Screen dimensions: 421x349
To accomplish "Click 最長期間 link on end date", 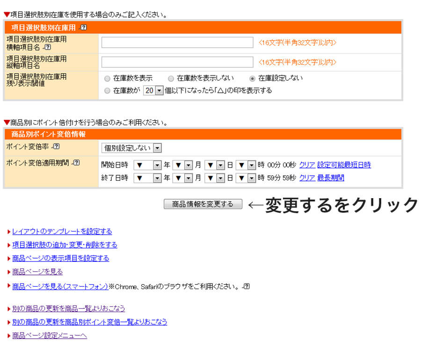I will point(330,178).
